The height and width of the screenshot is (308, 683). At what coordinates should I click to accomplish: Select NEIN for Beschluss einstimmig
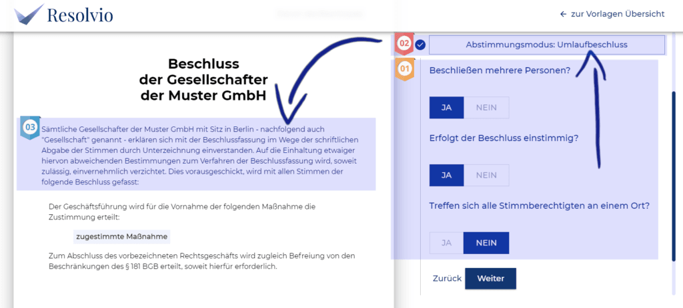486,175
